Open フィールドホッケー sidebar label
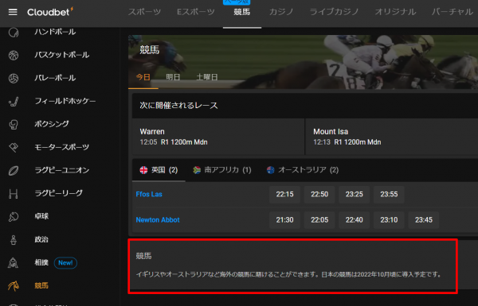Viewport: 478px width, 306px height. tap(65, 101)
